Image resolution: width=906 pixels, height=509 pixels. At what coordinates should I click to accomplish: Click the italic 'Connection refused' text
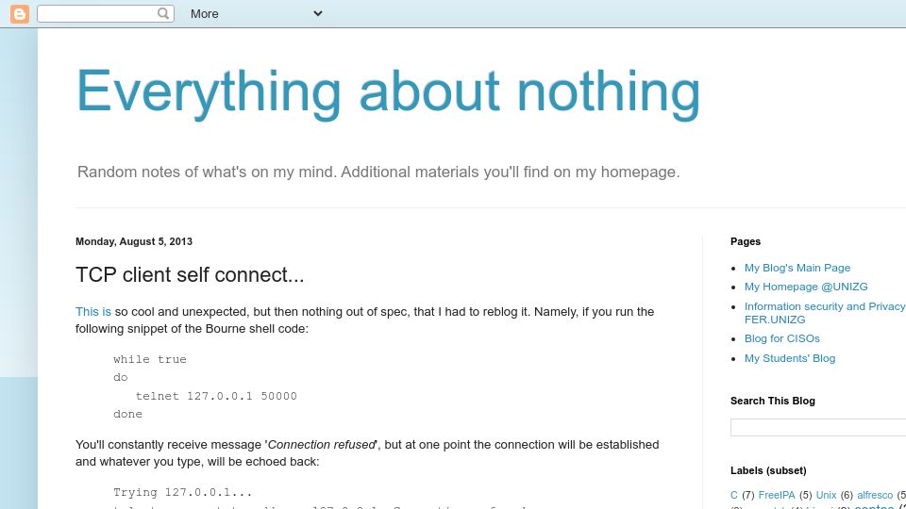321,445
